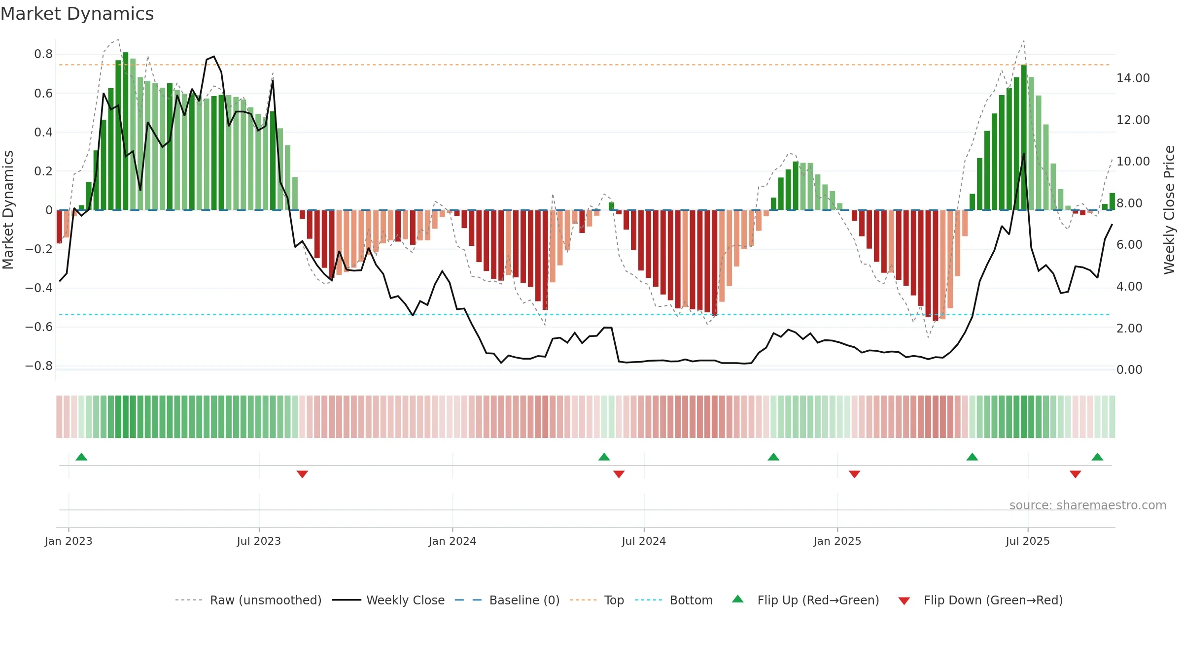Viewport: 1183px width, 665px height.
Task: Click the 0.6 tick on the left axis
Action: [43, 93]
